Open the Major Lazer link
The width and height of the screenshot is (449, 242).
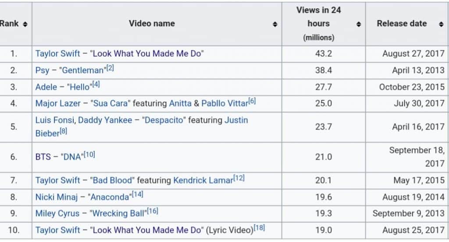click(x=58, y=104)
